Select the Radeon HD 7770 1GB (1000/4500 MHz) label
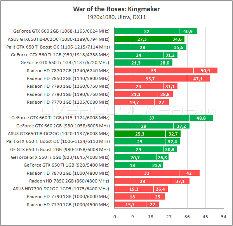Viewport: 233px width, 226px height. pyautogui.click(x=68, y=205)
